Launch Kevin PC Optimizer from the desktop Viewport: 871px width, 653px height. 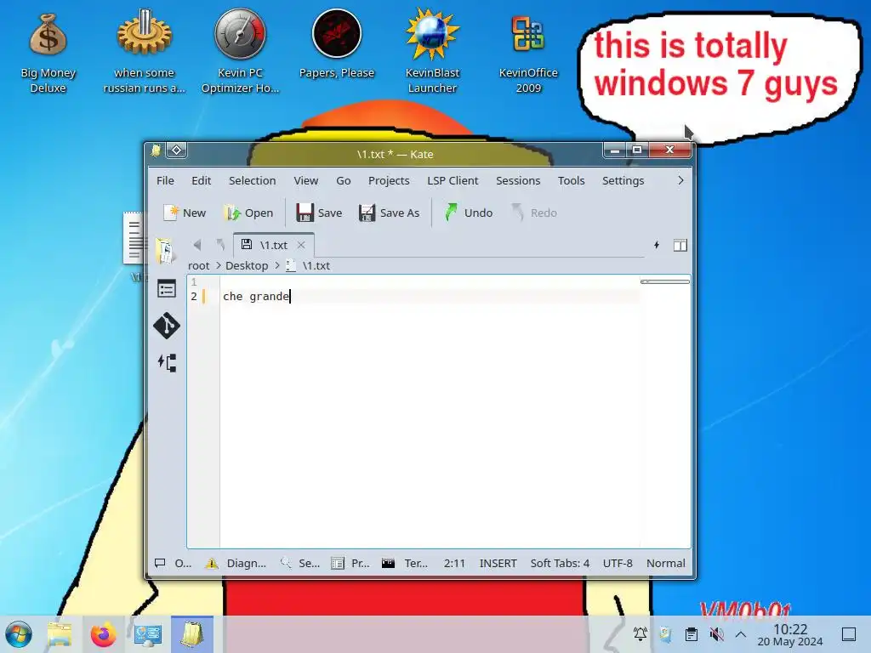point(240,53)
